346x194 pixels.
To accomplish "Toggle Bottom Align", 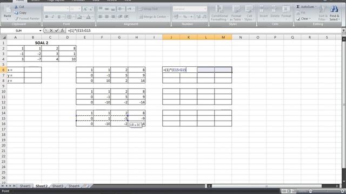I will pos(113,9).
